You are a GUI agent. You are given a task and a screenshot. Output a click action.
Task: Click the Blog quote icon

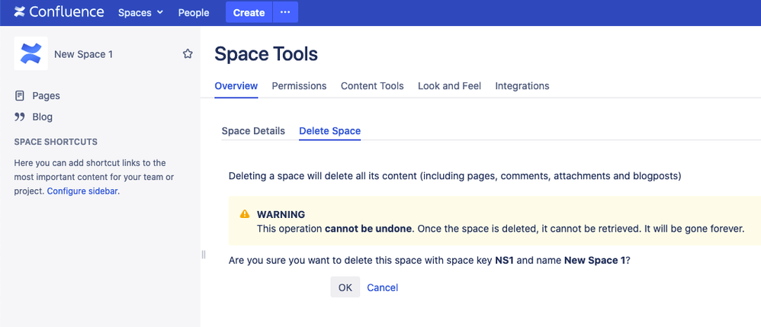tap(19, 117)
